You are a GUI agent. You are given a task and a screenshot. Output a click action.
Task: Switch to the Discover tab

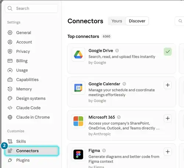137,21
